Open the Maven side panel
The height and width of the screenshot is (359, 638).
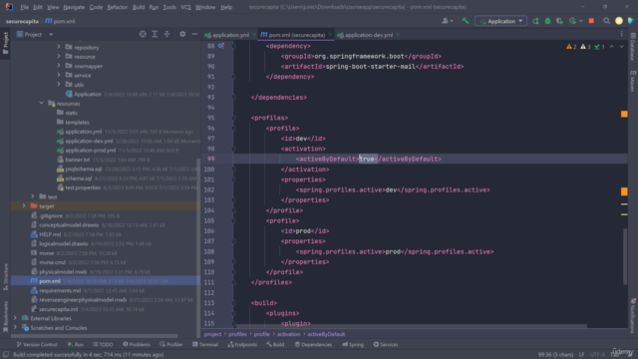(633, 81)
